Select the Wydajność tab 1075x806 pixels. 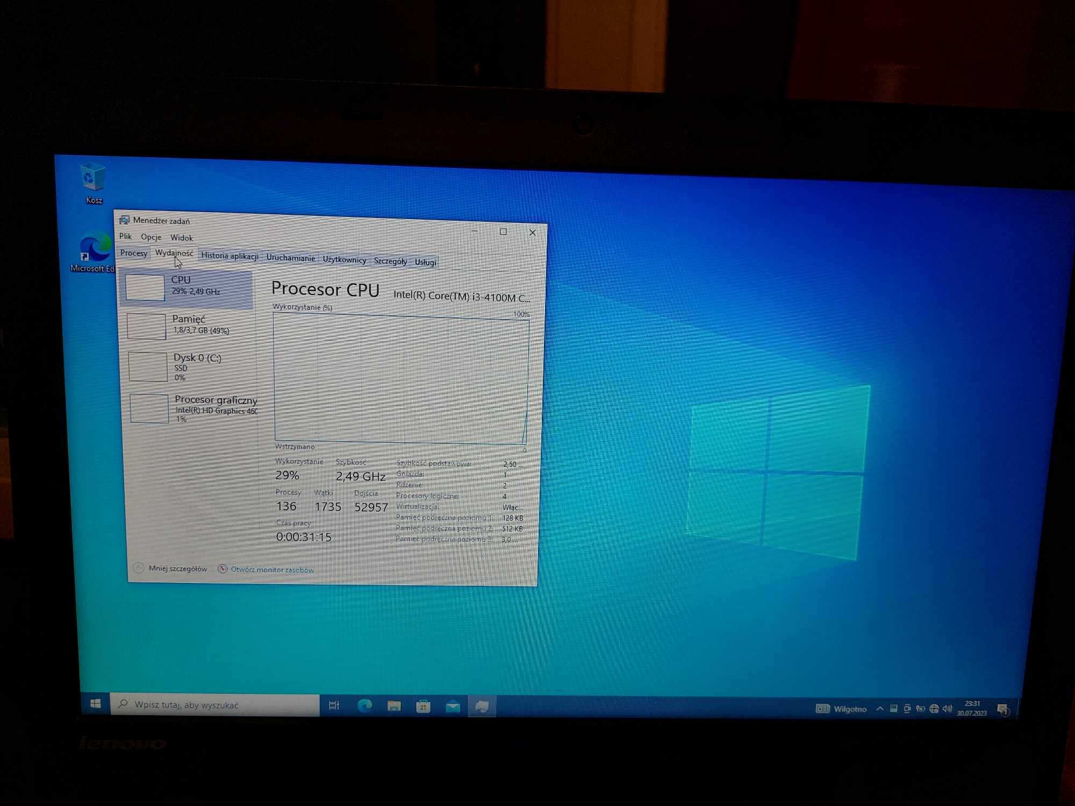(x=174, y=253)
